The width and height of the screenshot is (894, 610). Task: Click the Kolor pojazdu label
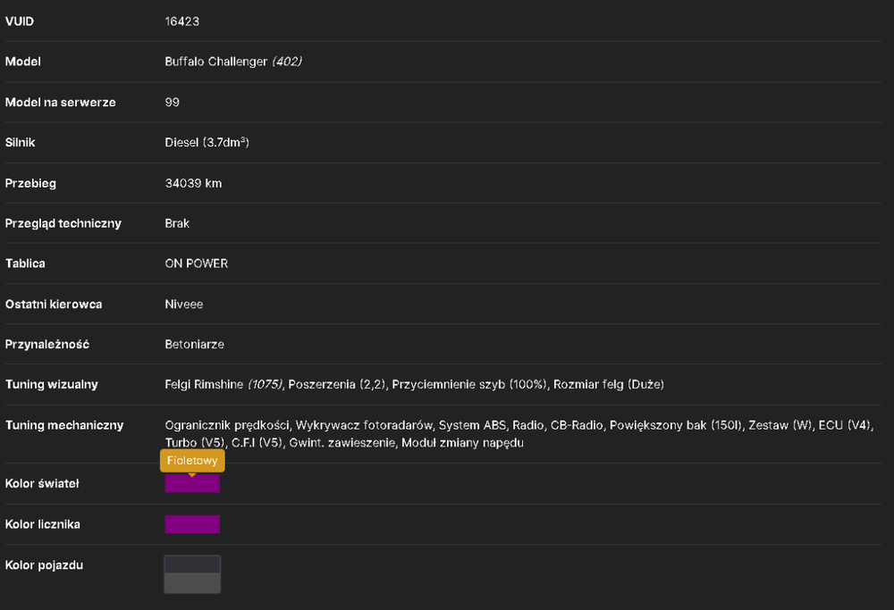click(44, 565)
